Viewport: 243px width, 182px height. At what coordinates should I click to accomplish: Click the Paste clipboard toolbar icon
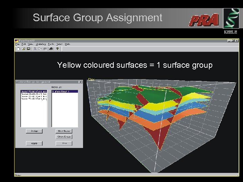click(45, 49)
